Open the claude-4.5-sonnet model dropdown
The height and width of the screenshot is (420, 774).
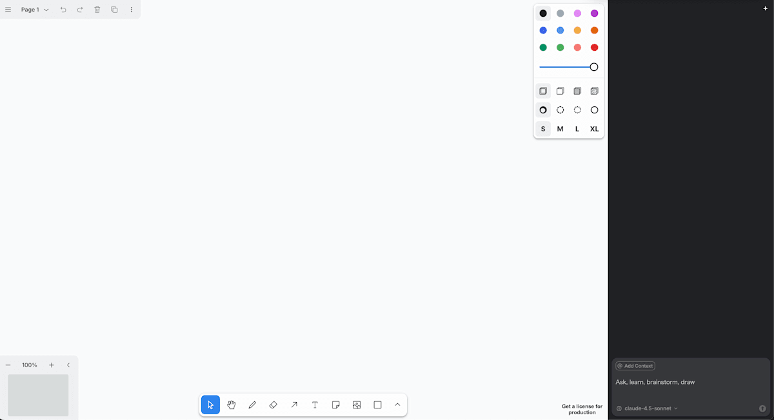coord(647,408)
